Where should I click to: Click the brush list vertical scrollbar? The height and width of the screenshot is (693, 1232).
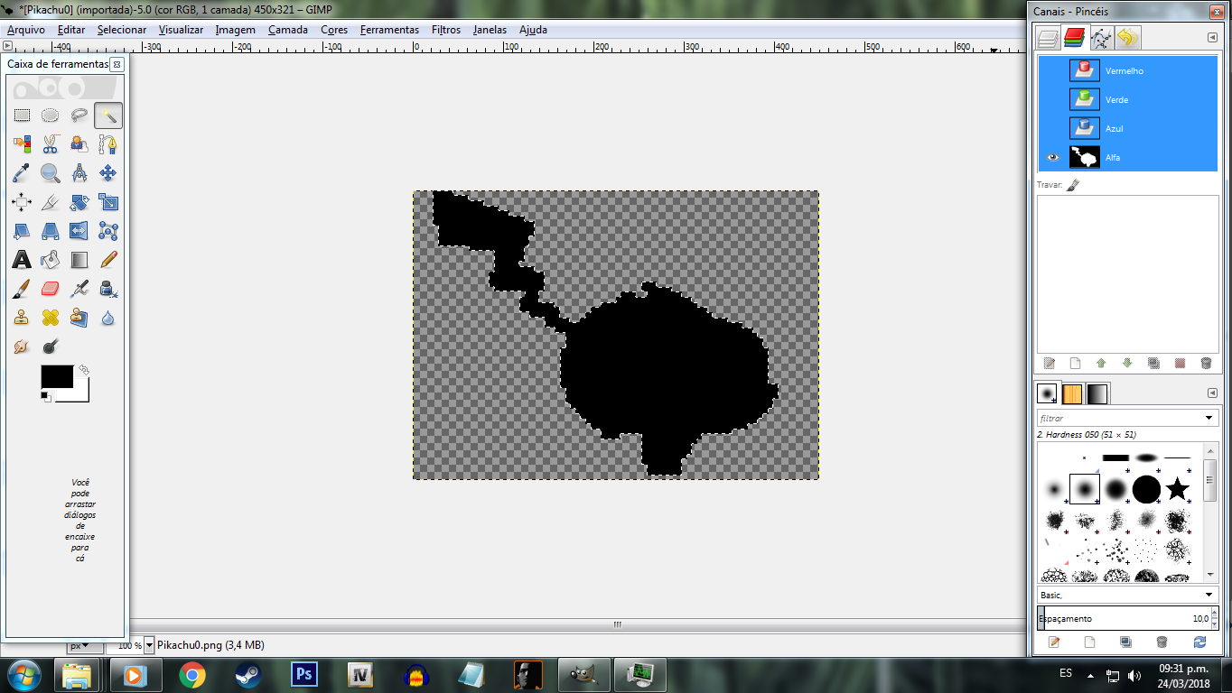pos(1210,511)
